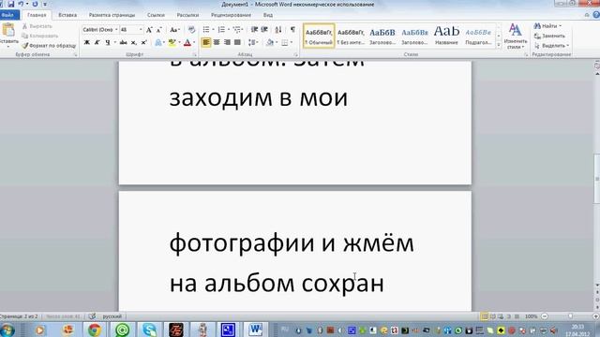Cut selection with the Вырезать button
The height and width of the screenshot is (337, 600).
coord(37,26)
